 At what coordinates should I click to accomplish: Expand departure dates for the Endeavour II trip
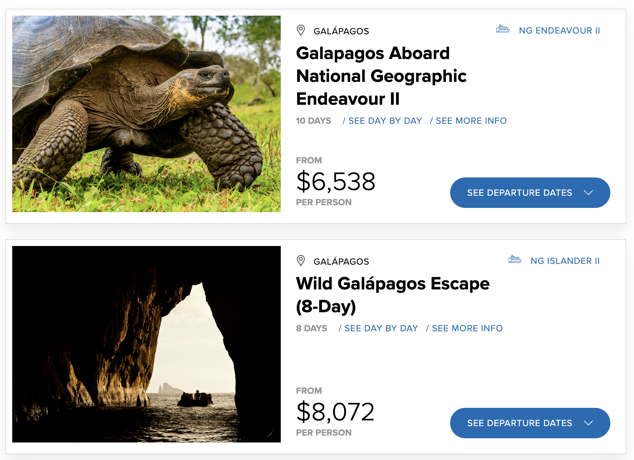pyautogui.click(x=530, y=193)
